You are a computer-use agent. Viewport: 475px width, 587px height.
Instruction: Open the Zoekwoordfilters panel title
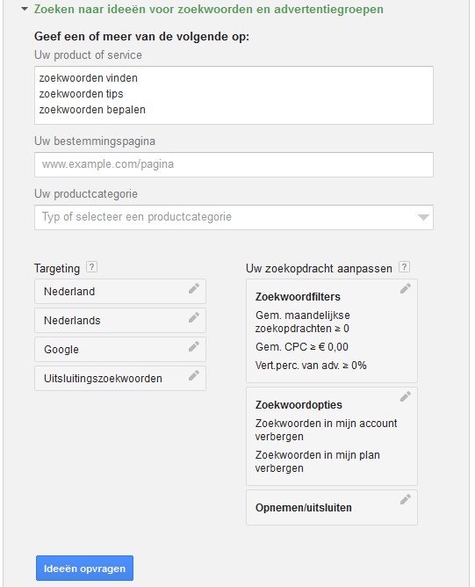(x=298, y=297)
